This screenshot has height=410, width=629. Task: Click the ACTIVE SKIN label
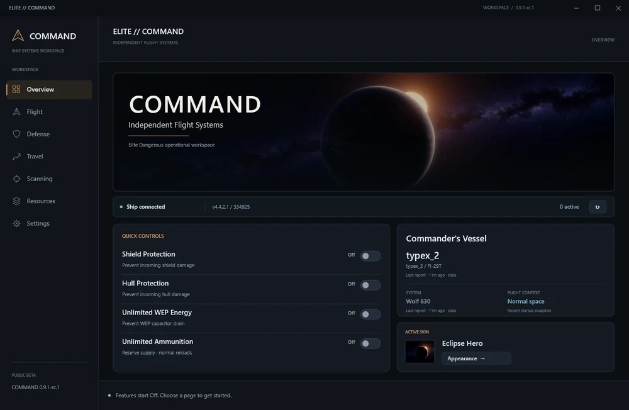(417, 332)
